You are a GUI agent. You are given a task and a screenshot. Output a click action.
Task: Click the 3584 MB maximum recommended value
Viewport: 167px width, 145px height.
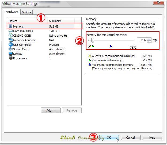coord(146,65)
